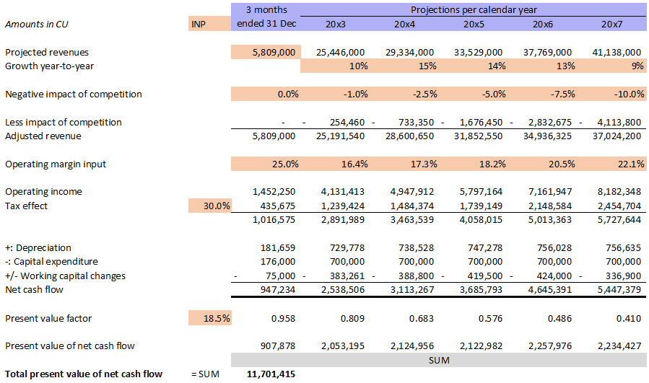This screenshot has height=383, width=649.
Task: Click the 41,138,000 projected revenue cell
Action: 612,53
